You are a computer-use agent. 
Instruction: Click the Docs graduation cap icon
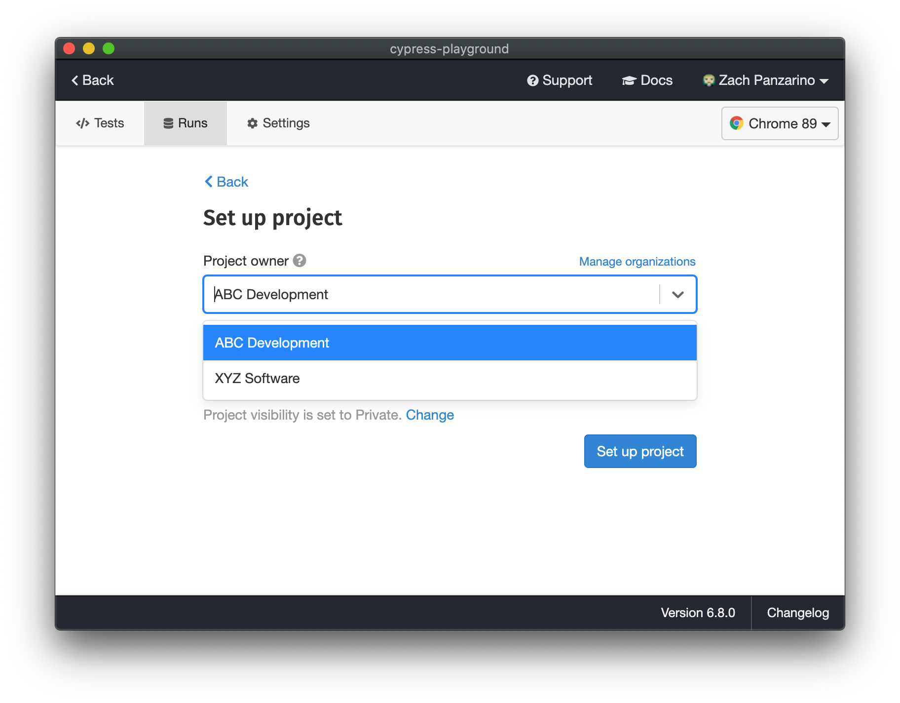click(629, 80)
